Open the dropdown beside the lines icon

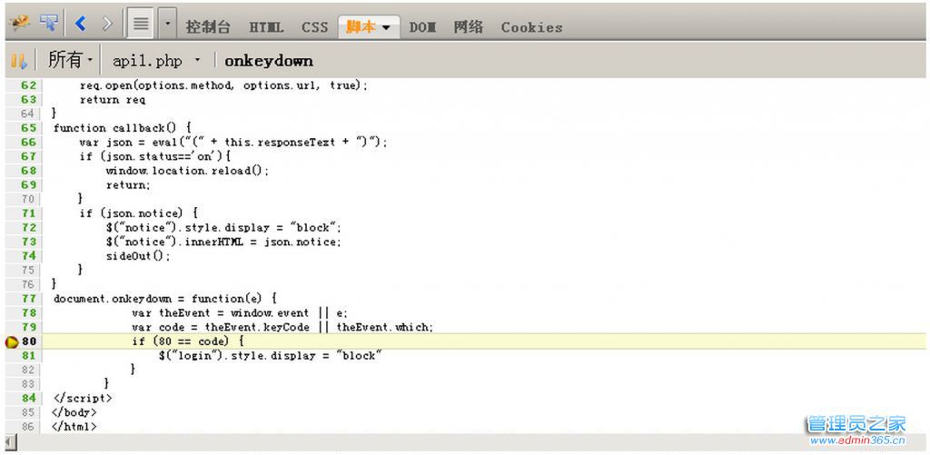point(167,24)
